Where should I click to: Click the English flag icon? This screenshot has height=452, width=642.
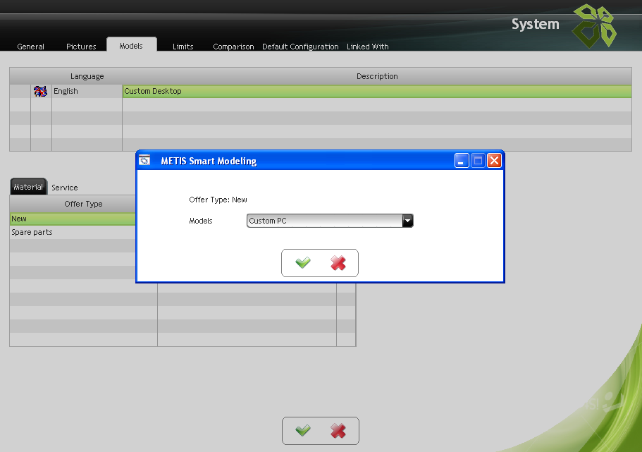[x=41, y=91]
